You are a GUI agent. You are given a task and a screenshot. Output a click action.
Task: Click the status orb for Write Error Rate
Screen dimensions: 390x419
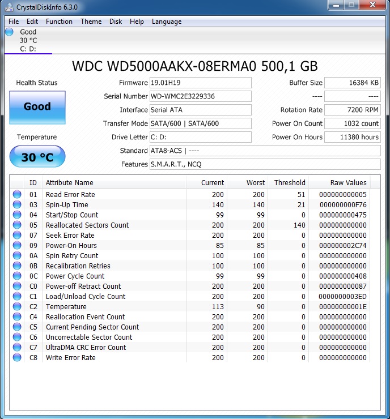tap(17, 357)
